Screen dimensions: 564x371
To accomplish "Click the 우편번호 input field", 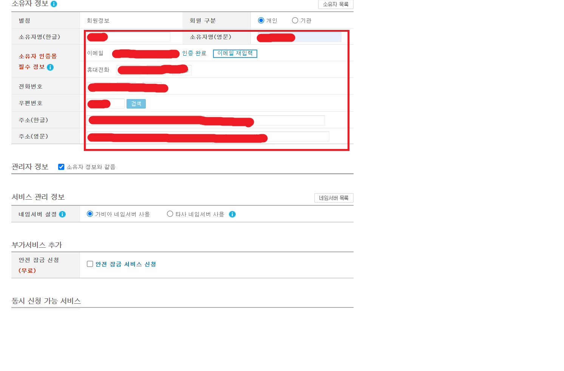I will pos(106,104).
